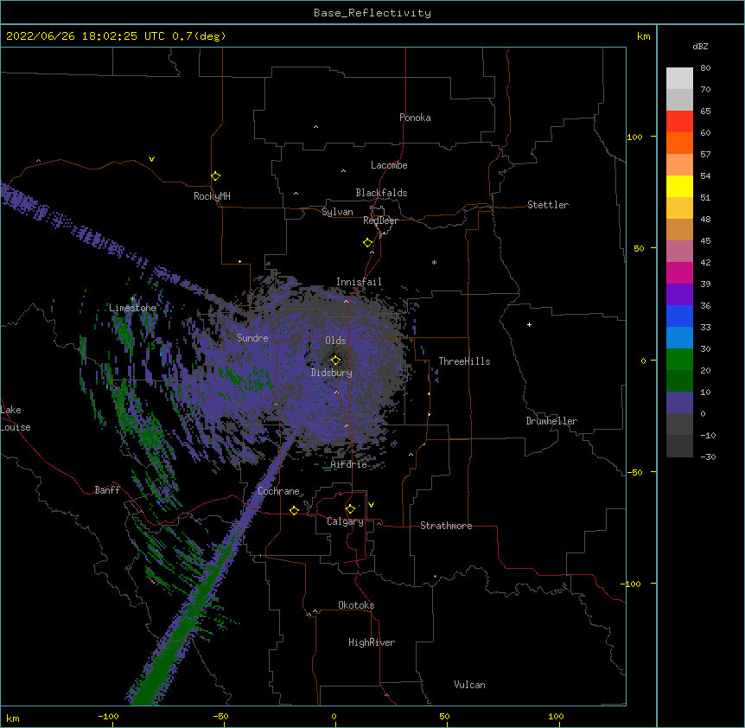Click the km unit label beside the timestamp
745x728 pixels.
[x=643, y=36]
